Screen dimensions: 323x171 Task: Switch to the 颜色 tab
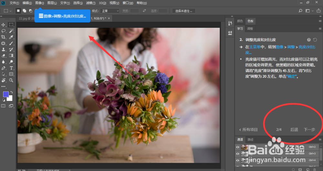click(240, 21)
